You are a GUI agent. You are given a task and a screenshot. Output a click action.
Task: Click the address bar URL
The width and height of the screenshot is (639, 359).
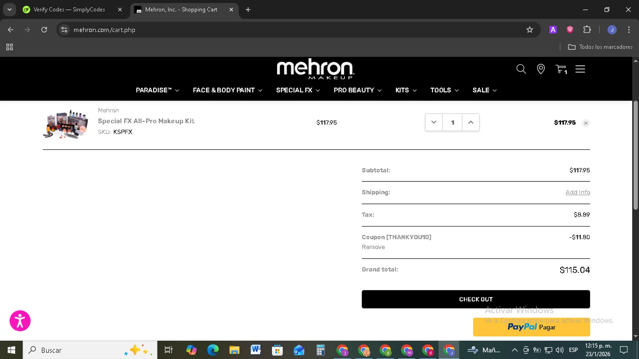104,30
